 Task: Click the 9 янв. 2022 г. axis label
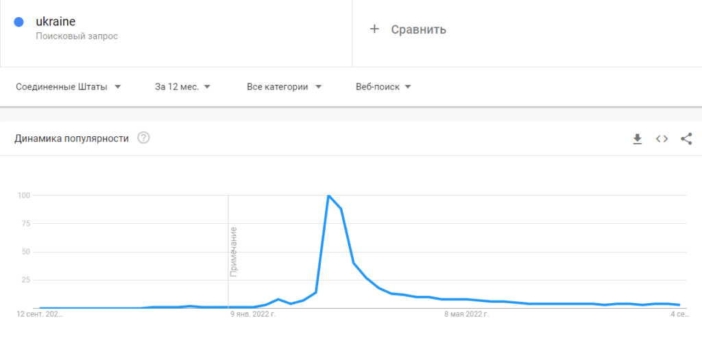253,314
